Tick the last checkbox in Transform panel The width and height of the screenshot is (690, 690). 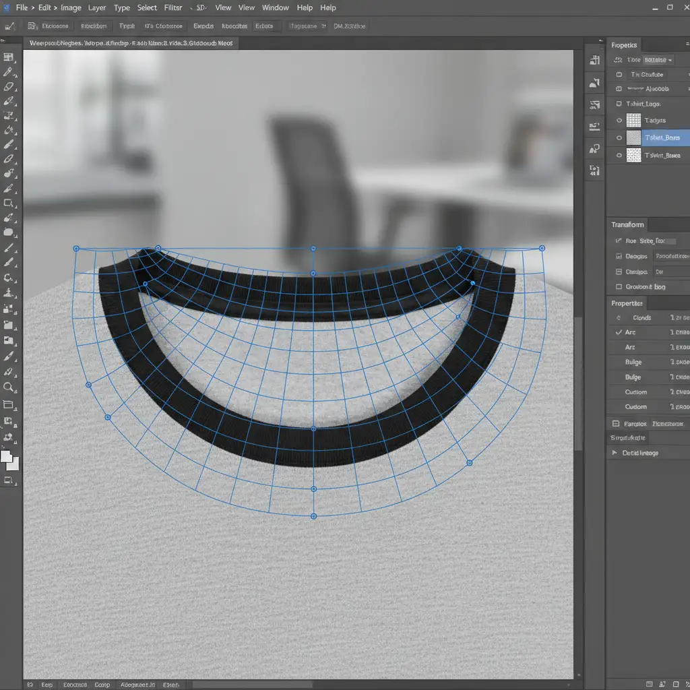point(619,287)
